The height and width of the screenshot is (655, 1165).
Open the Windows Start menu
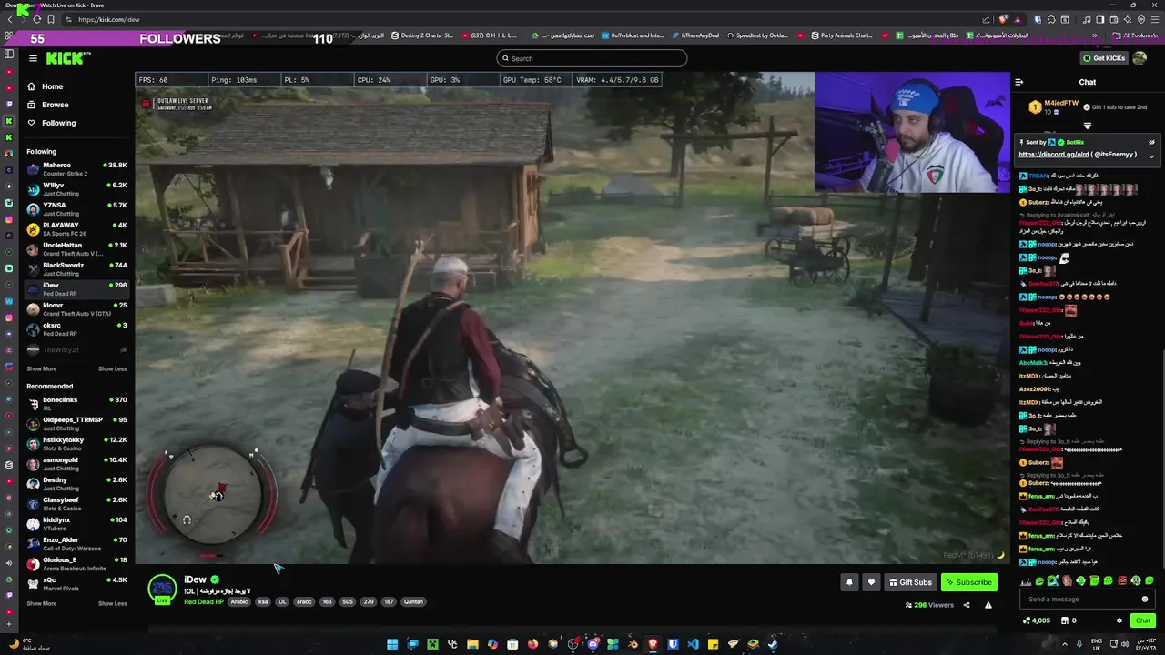(x=392, y=644)
